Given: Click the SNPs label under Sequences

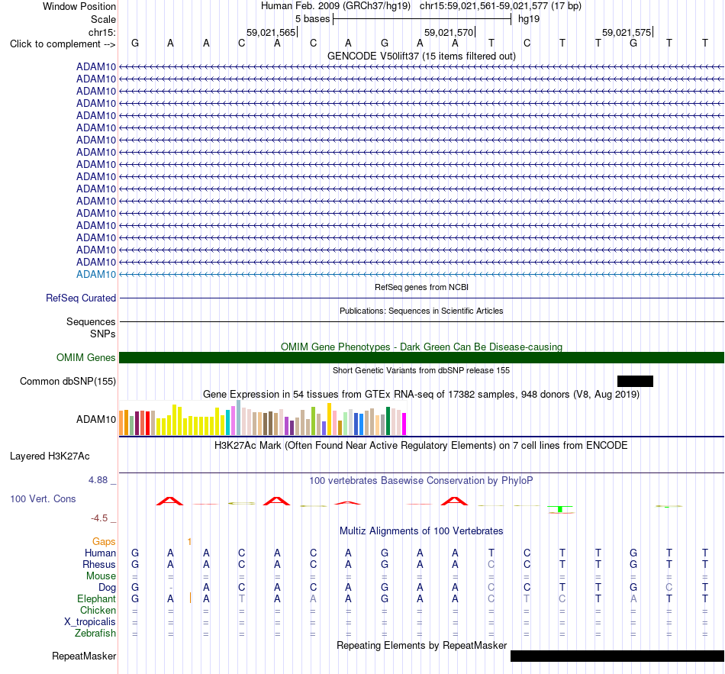Looking at the screenshot, I should 103,334.
